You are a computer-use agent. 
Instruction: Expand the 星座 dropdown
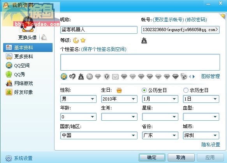[x=160, y=117]
